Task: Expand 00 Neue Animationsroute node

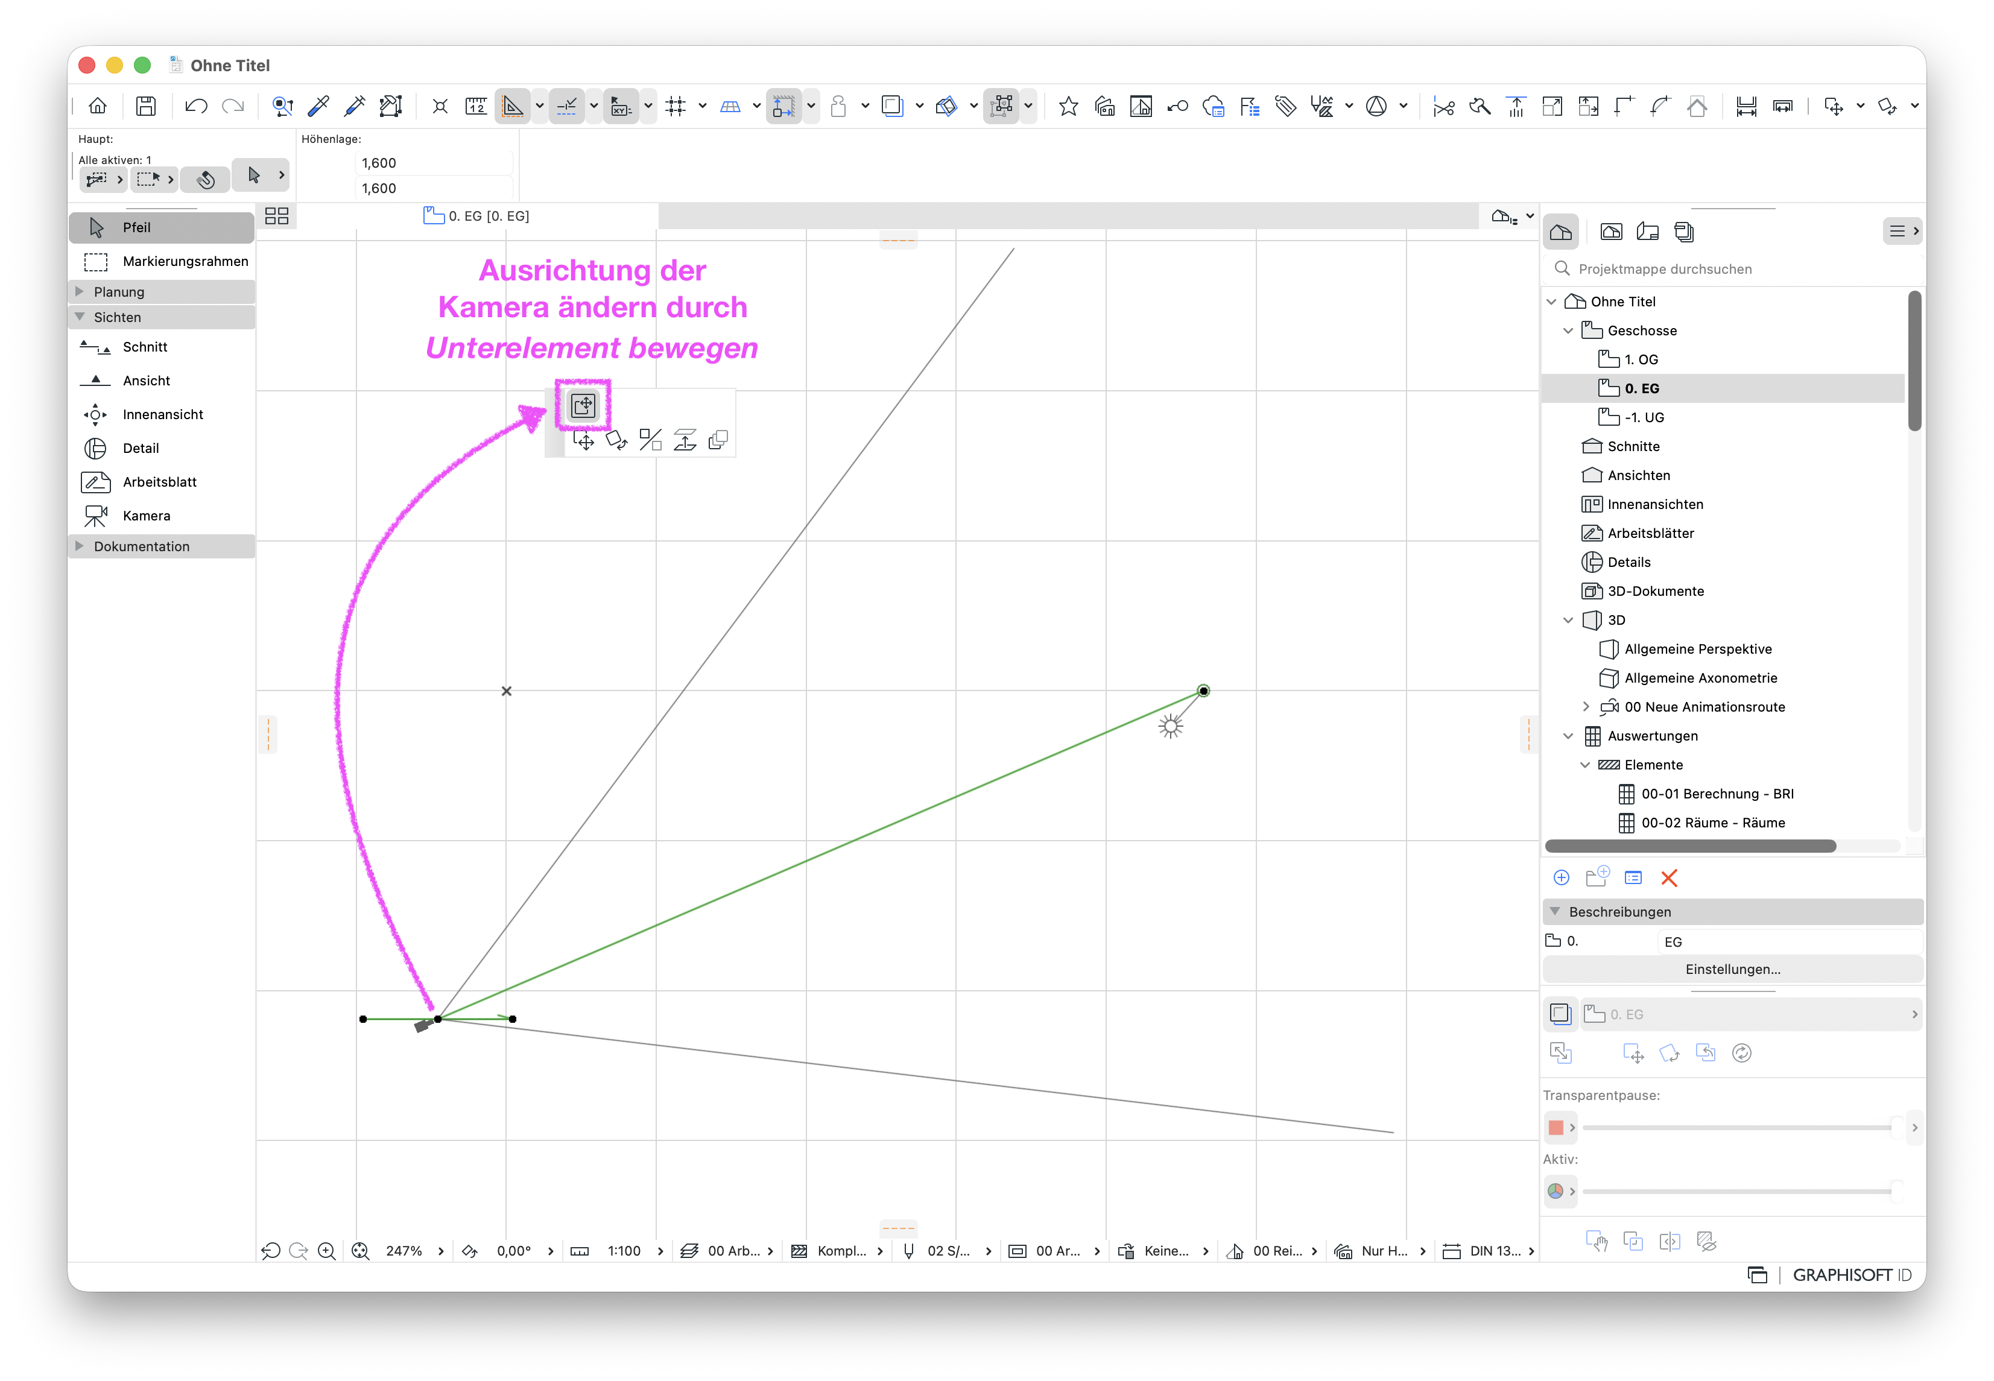Action: (1586, 707)
